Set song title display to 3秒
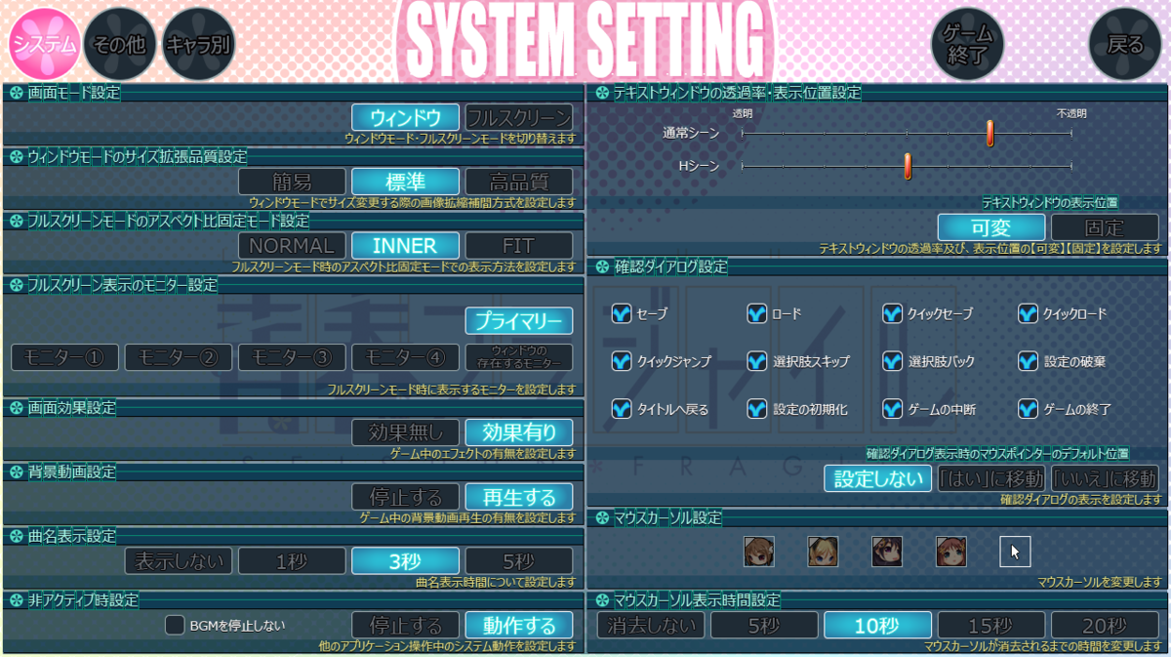1171x657 pixels. tap(406, 561)
